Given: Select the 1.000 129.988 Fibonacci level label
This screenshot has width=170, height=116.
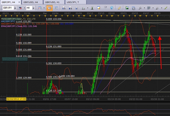Looking at the screenshot, I should coord(24,78).
